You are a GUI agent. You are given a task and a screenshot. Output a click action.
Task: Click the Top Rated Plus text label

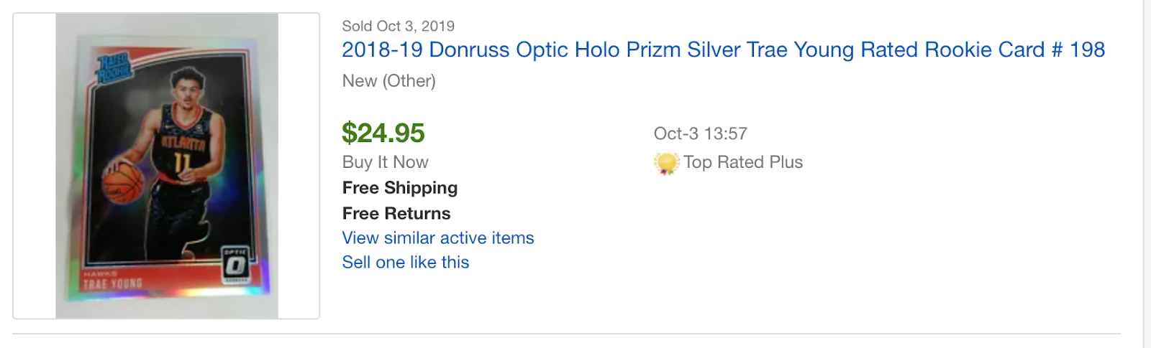743,163
